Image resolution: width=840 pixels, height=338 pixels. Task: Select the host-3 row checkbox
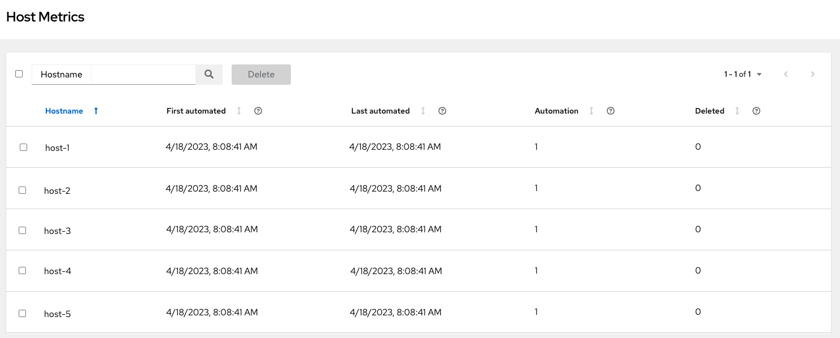(22, 229)
